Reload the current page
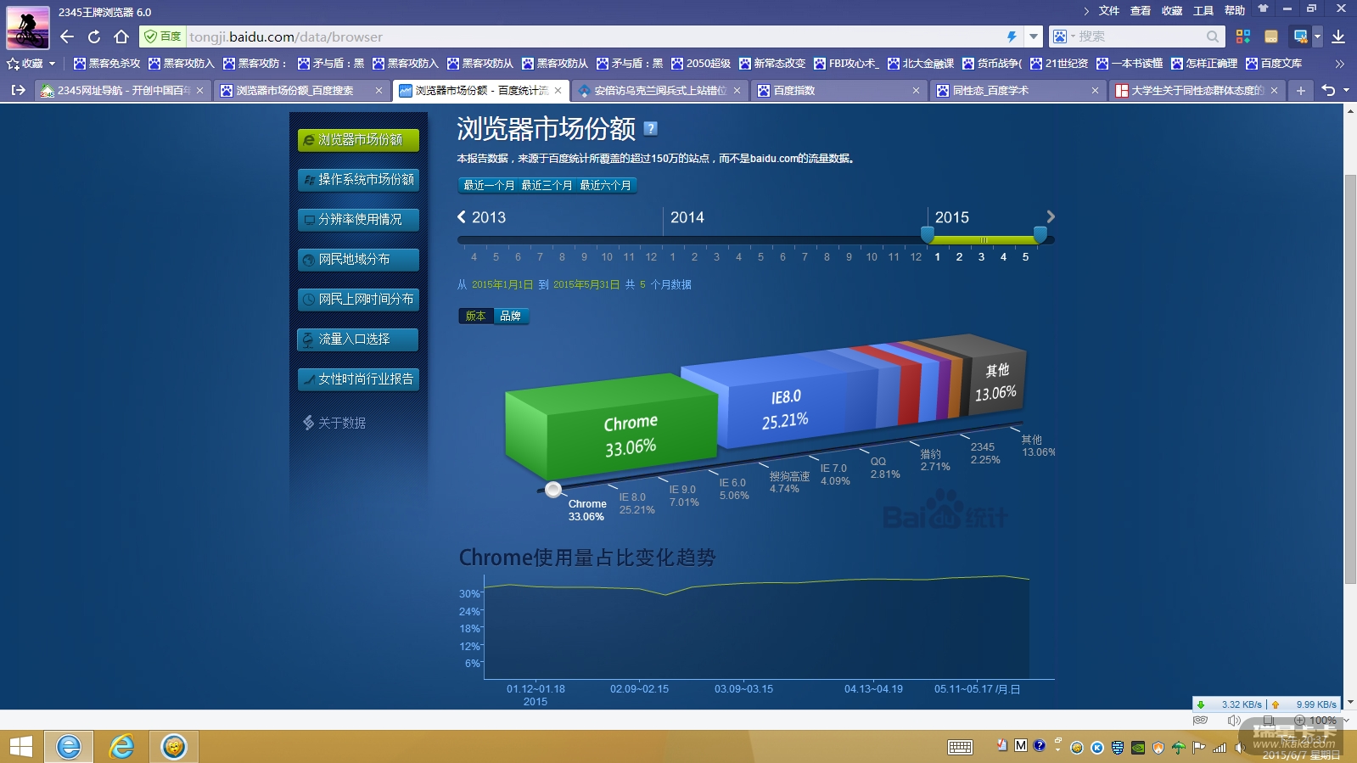 94,36
